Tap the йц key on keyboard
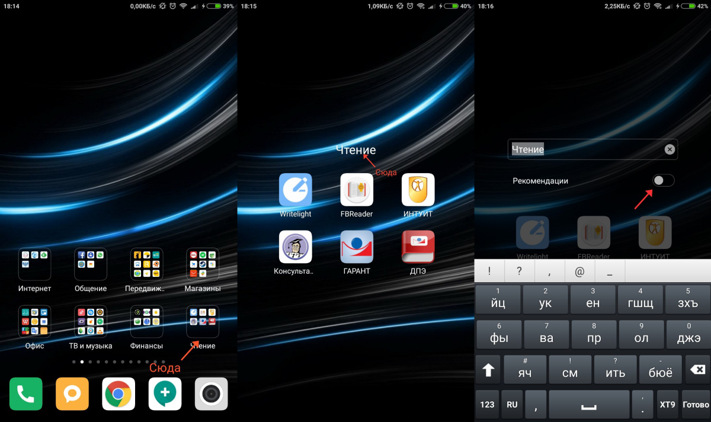 [x=498, y=299]
